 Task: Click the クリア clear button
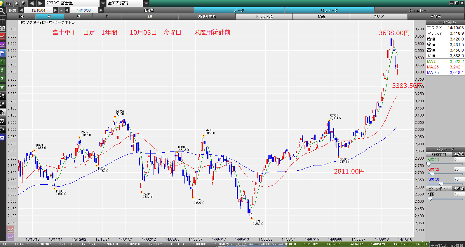378,17
